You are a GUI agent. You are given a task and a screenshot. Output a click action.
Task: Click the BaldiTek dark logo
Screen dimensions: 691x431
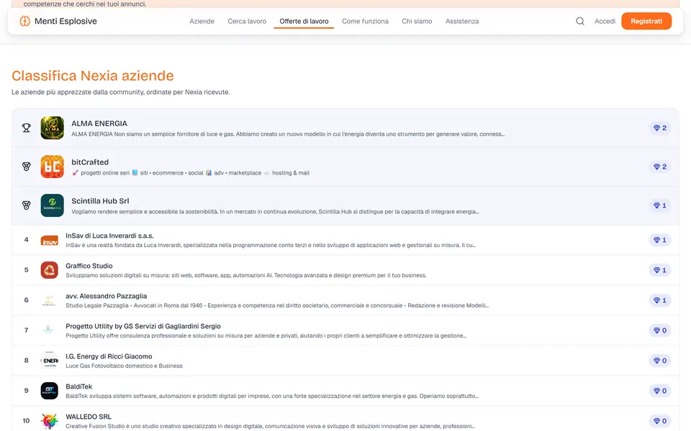point(50,391)
